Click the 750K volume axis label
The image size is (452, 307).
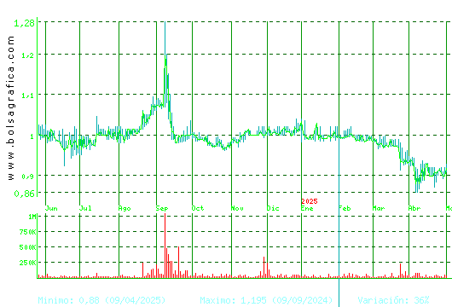(x=27, y=232)
